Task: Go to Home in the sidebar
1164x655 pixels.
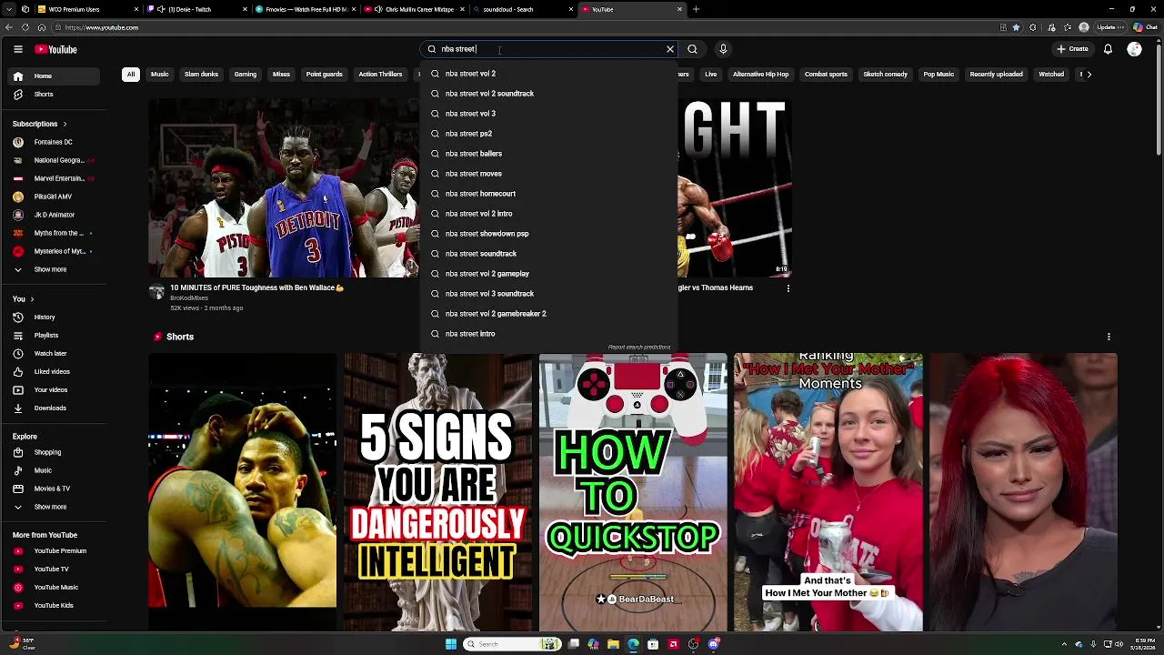Action: pos(54,76)
